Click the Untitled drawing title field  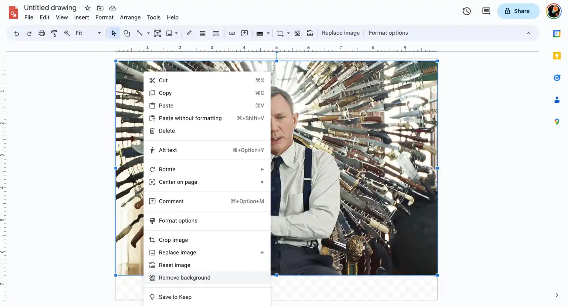click(x=50, y=8)
